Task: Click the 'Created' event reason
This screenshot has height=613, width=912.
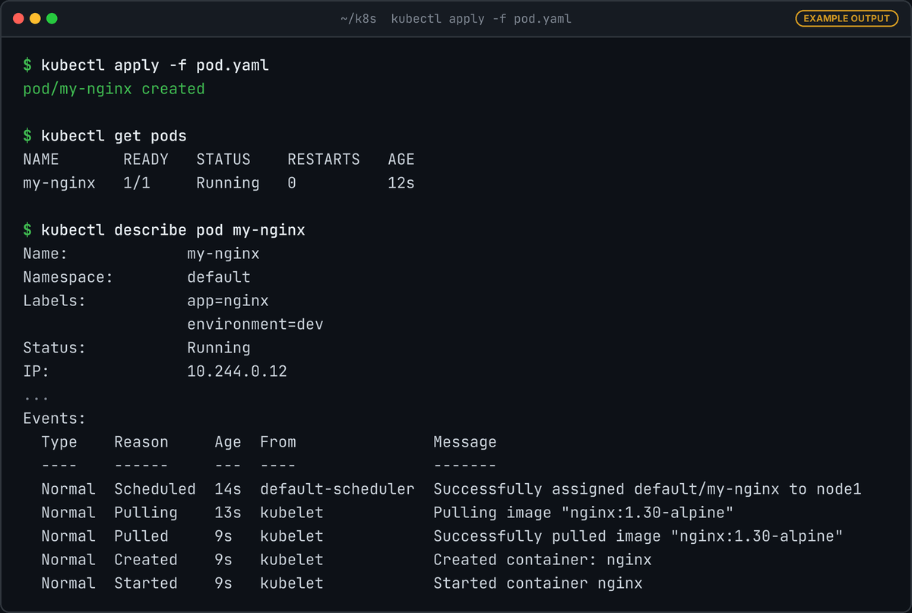Action: pyautogui.click(x=146, y=560)
